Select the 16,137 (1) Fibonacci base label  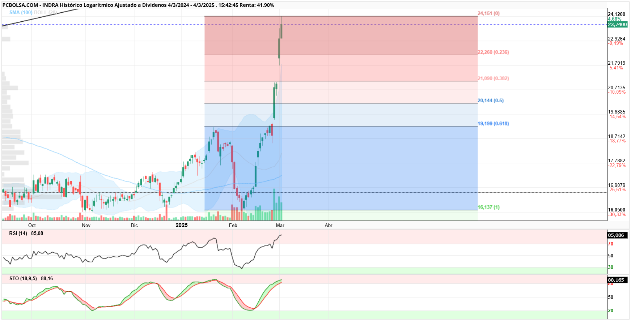(x=488, y=207)
